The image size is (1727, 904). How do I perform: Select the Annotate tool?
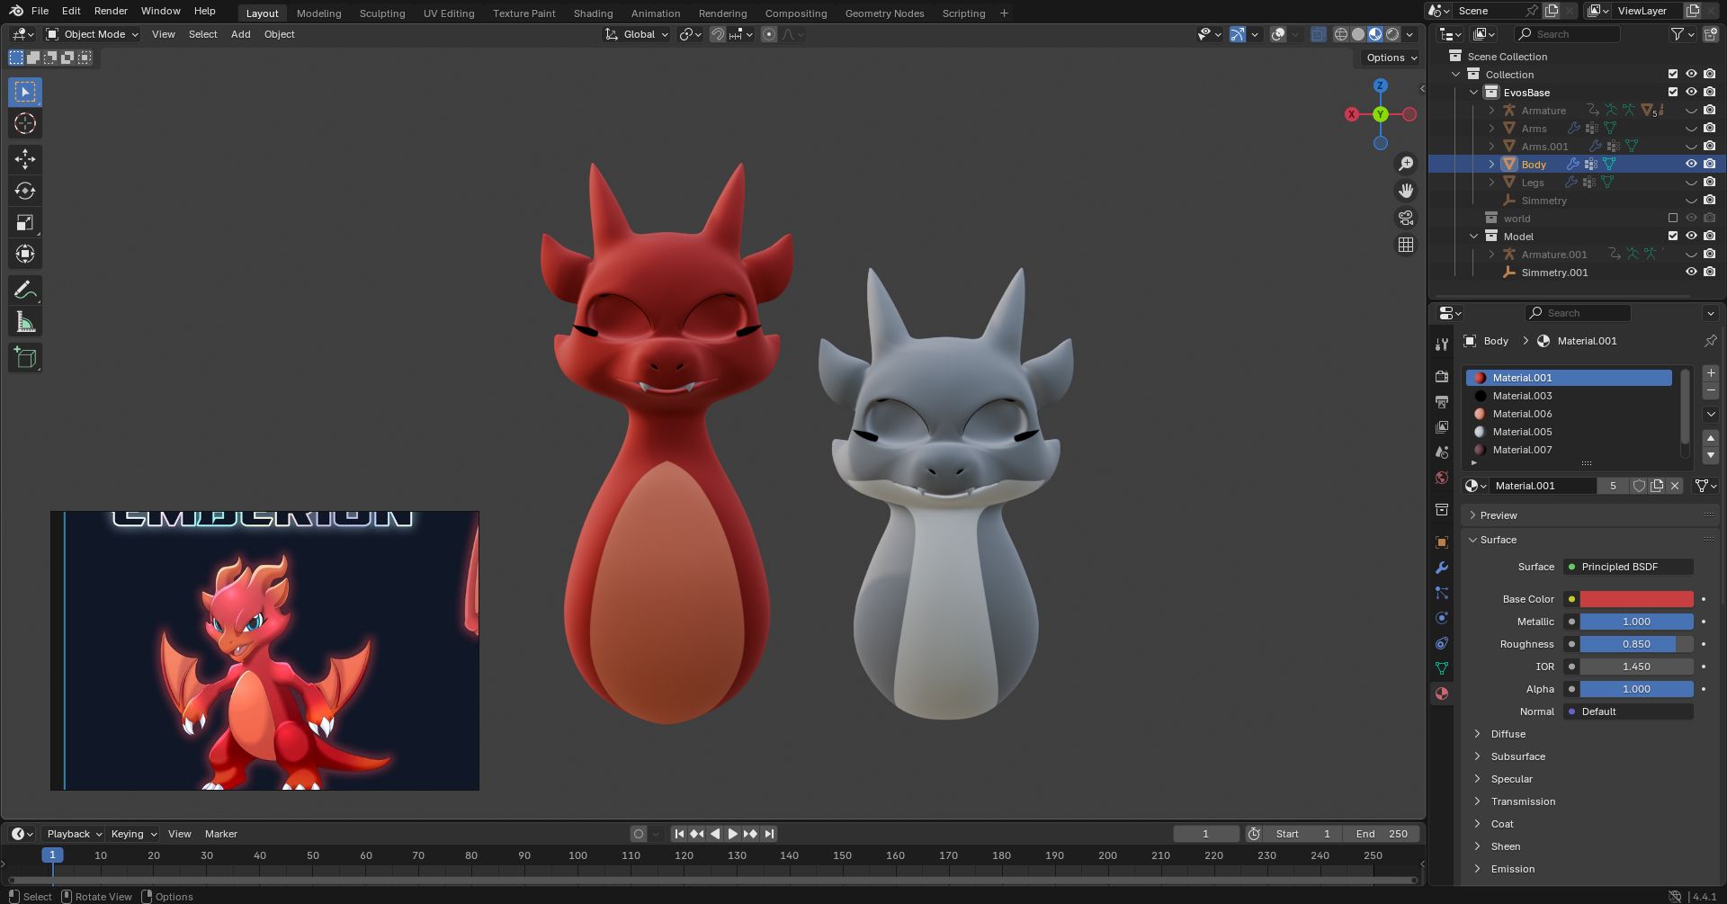pyautogui.click(x=25, y=290)
